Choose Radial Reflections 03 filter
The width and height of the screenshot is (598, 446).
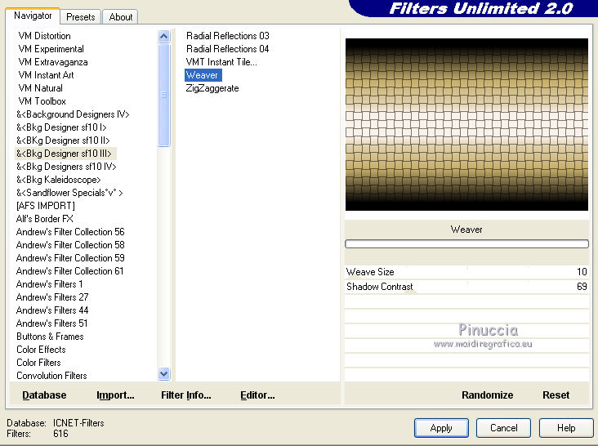click(x=228, y=36)
